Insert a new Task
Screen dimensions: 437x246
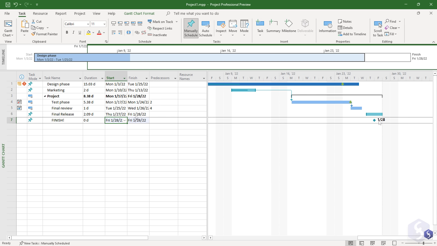coord(260,28)
